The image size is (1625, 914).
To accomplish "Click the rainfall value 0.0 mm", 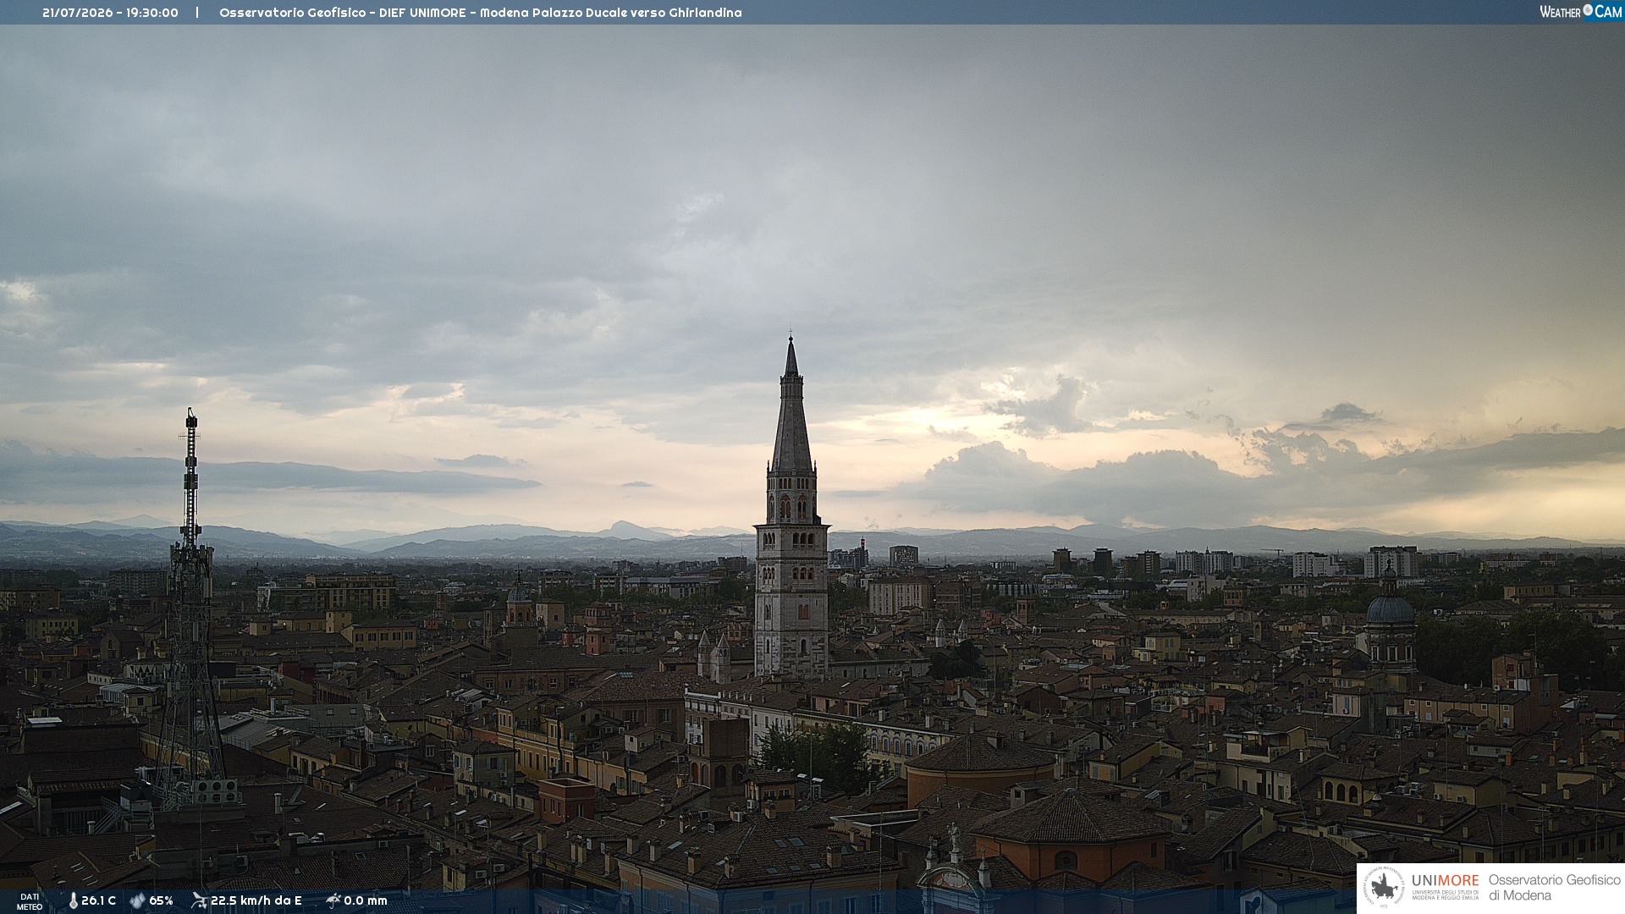I will (x=366, y=900).
